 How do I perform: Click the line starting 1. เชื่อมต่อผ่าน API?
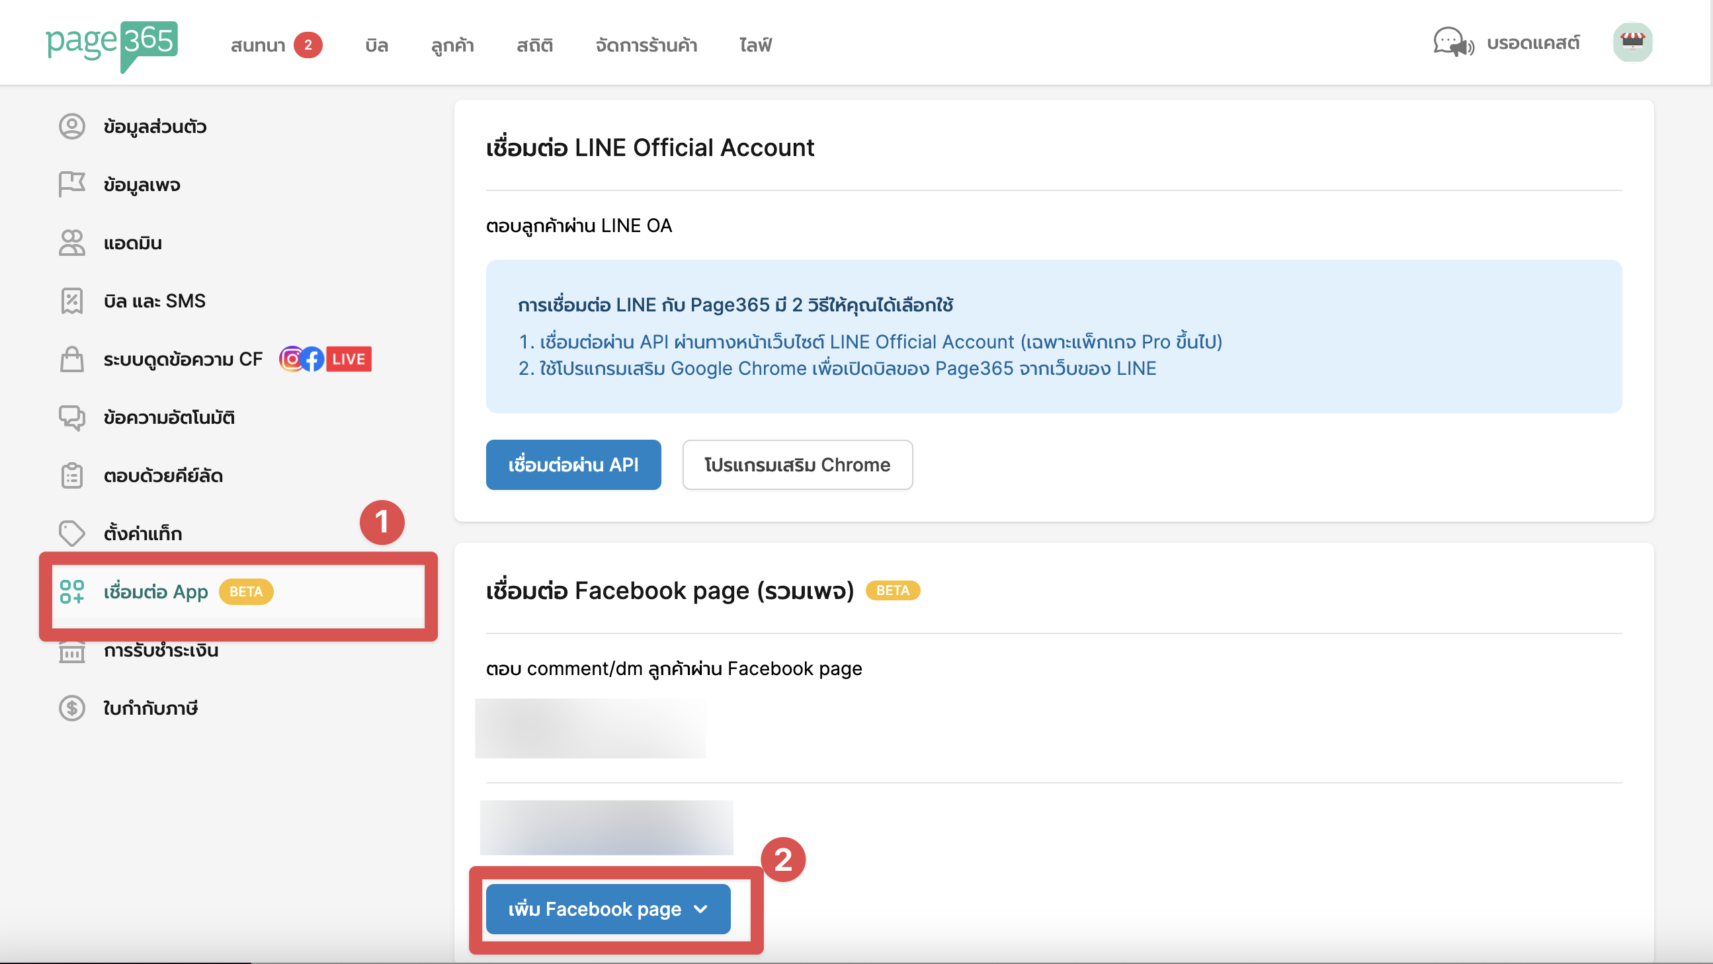click(x=870, y=342)
